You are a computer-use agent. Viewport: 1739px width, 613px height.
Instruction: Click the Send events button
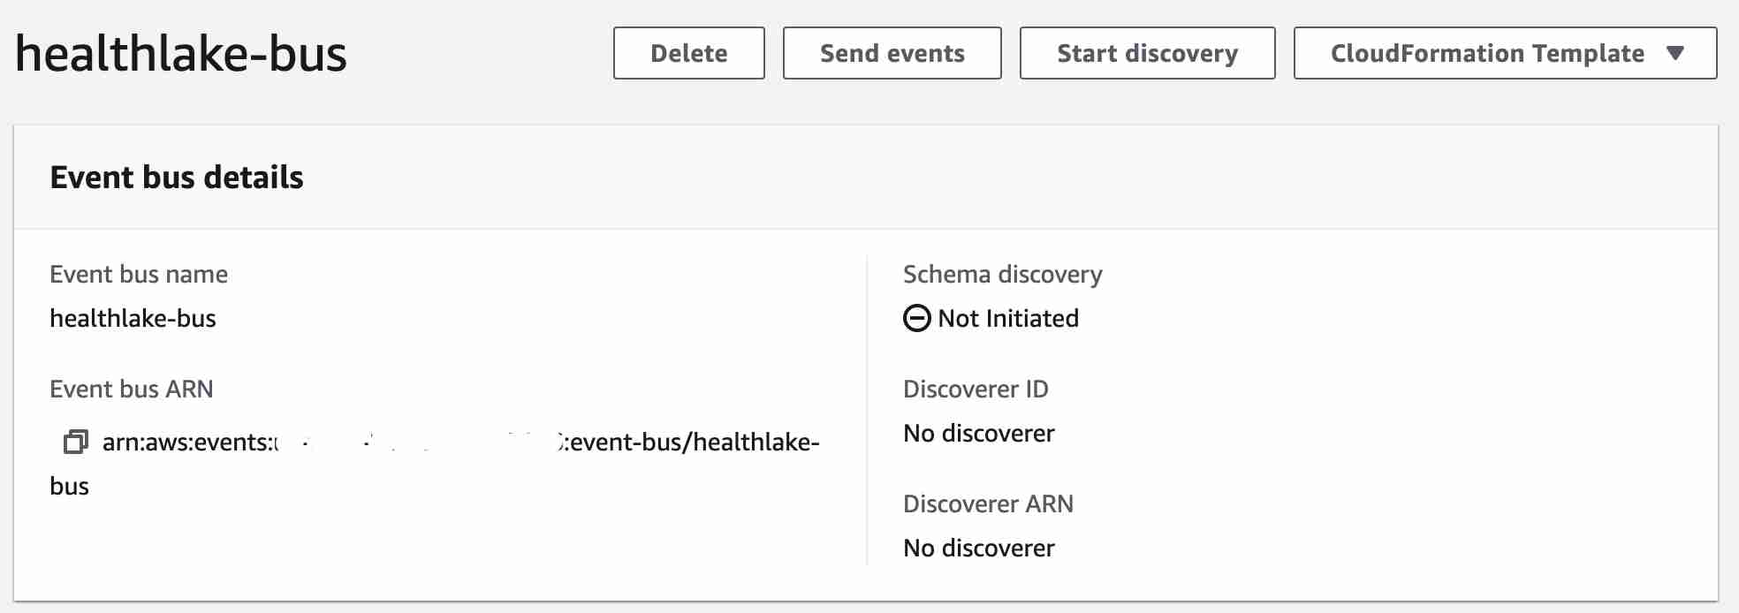tap(892, 53)
